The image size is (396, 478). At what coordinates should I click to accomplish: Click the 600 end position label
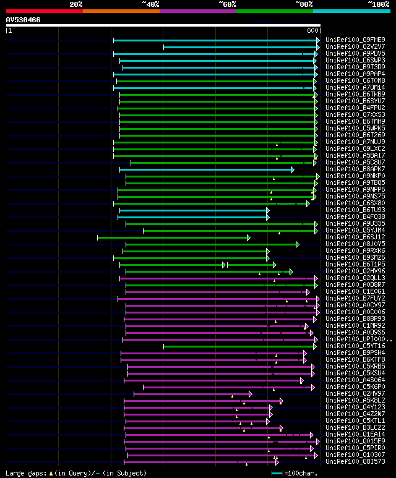(x=312, y=30)
